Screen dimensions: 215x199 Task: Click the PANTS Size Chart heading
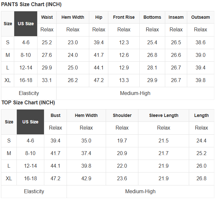31,5
